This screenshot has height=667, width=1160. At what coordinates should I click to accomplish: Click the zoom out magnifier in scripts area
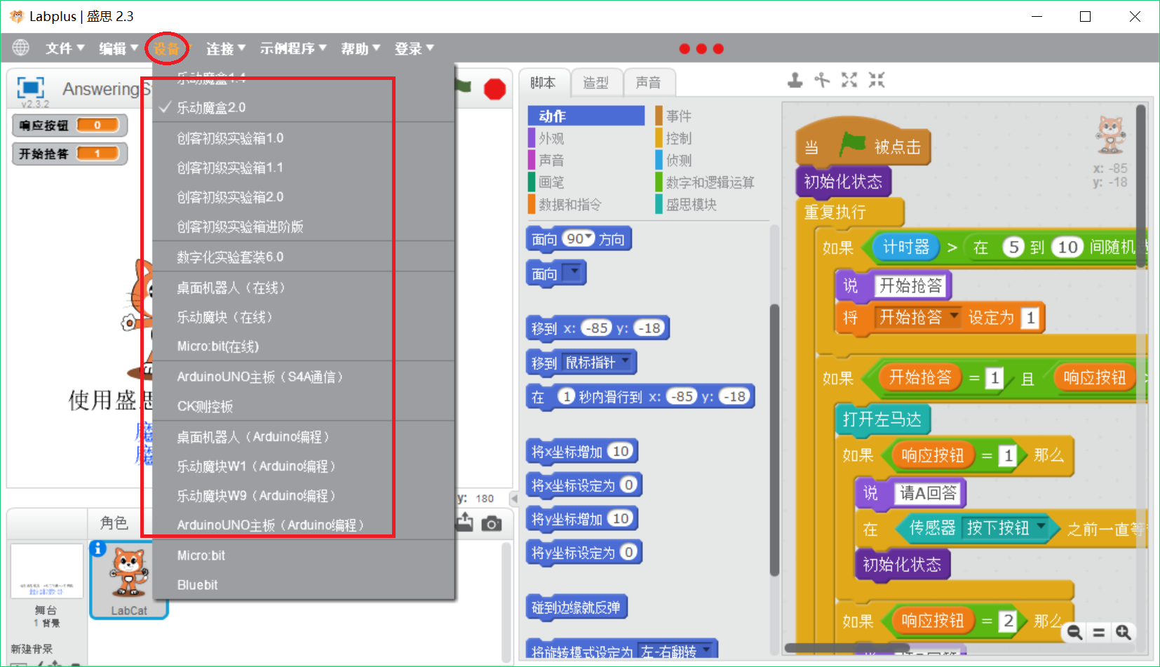tap(1074, 632)
